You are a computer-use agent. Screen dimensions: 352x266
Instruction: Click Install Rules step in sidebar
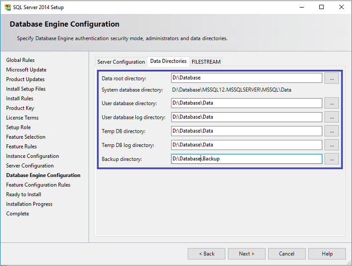pyautogui.click(x=20, y=99)
